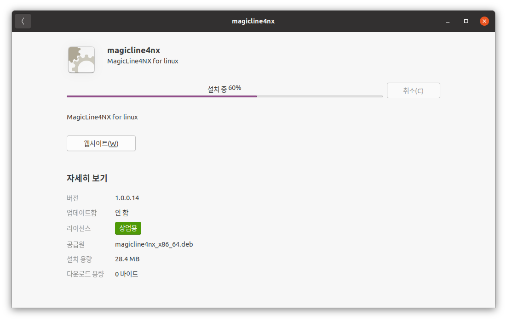Click the 업데이트함 label
Image resolution: width=507 pixels, height=321 pixels.
pos(82,213)
